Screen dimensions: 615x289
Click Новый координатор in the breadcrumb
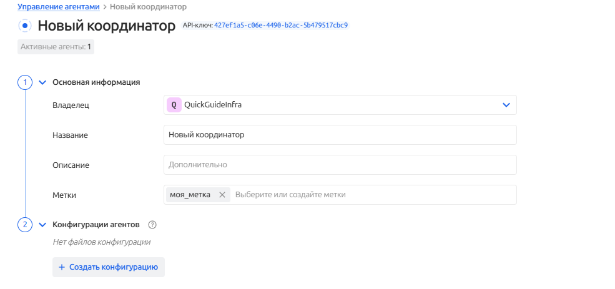tap(148, 6)
